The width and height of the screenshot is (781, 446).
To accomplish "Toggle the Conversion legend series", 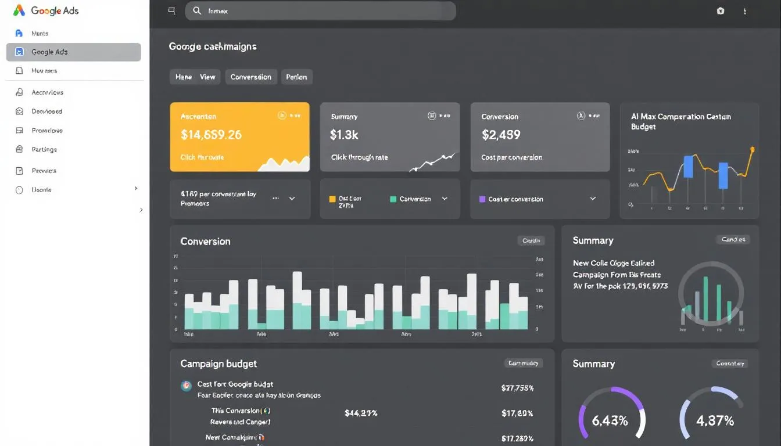I will point(416,199).
